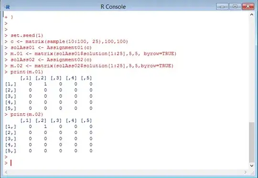The image size is (258, 178).
Task: Click the m.02 <- matrix(...) command line
Action: click(89, 66)
